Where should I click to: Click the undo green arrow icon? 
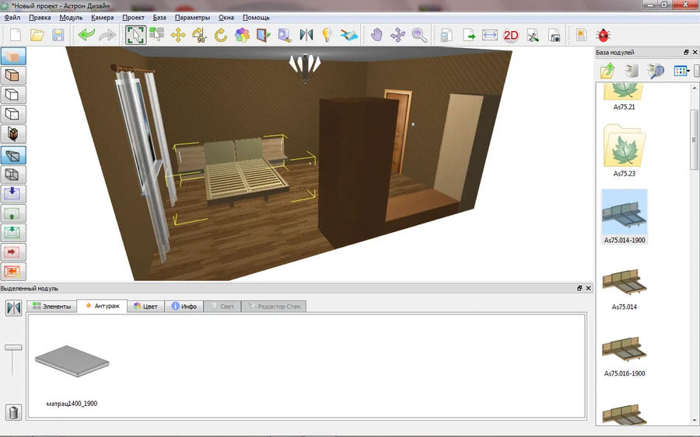coord(86,35)
